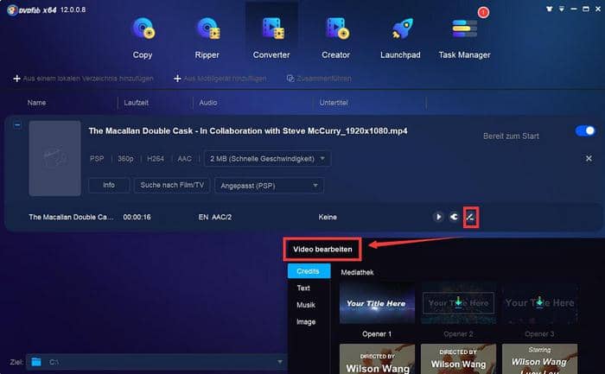Screen dimensions: 605x374
Task: Click the EN AAC/2 audio track
Action: pyautogui.click(x=215, y=217)
